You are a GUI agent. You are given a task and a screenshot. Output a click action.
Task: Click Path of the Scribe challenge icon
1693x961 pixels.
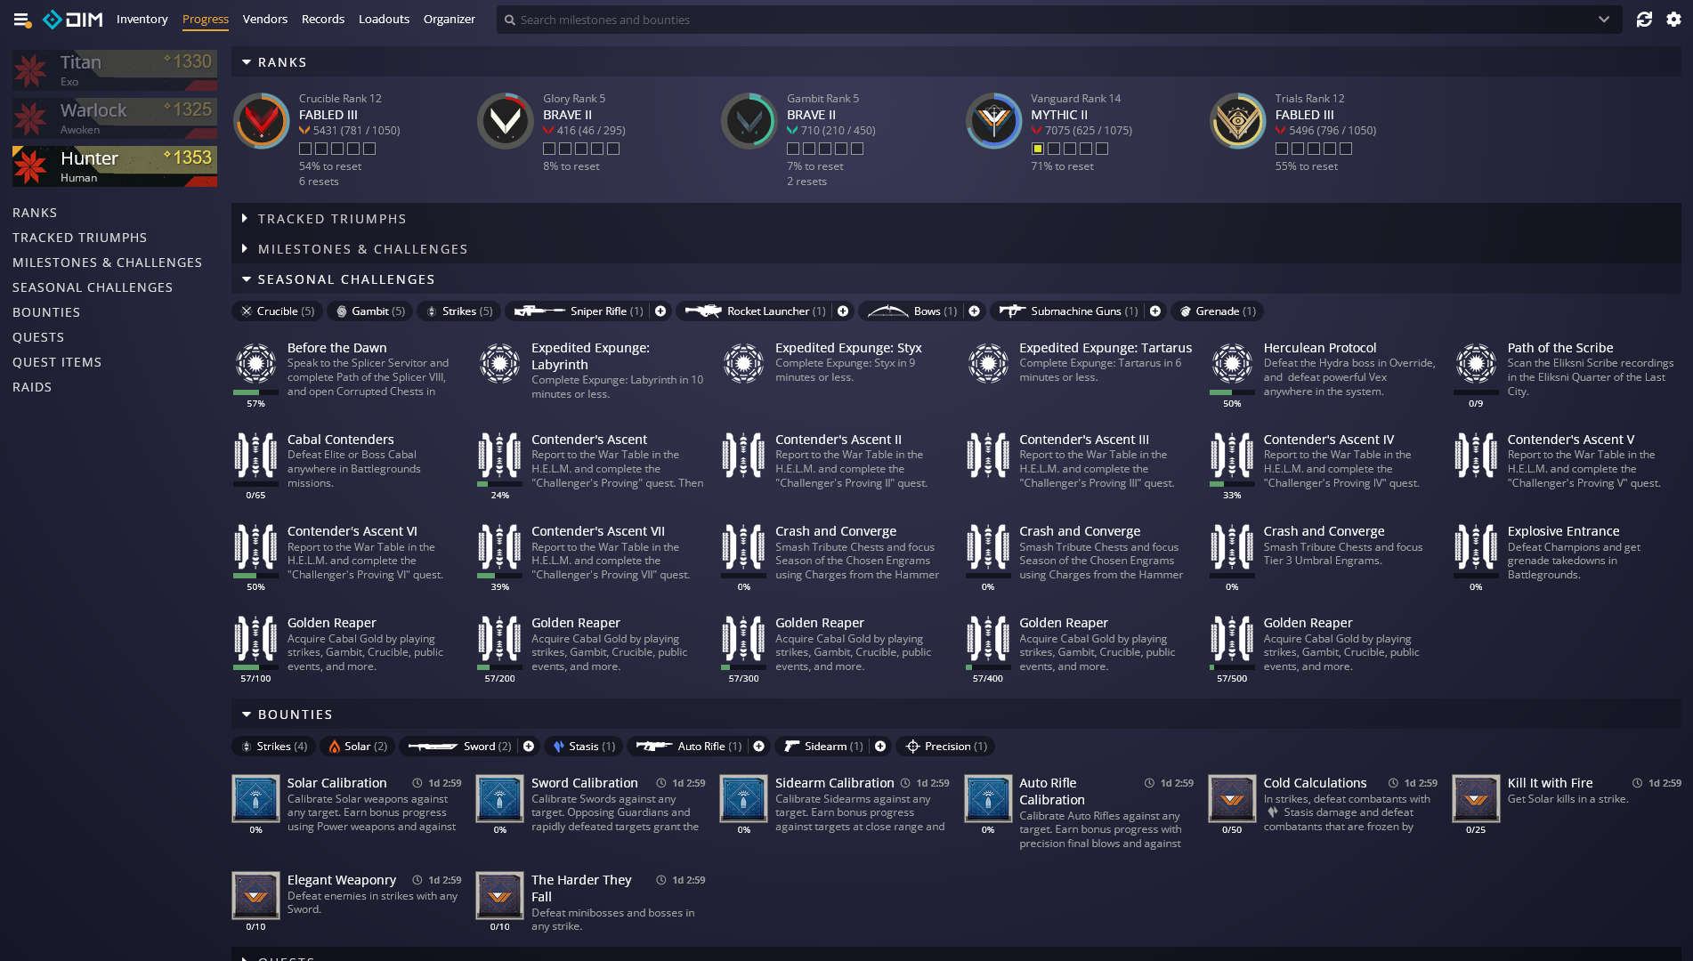click(x=1476, y=364)
